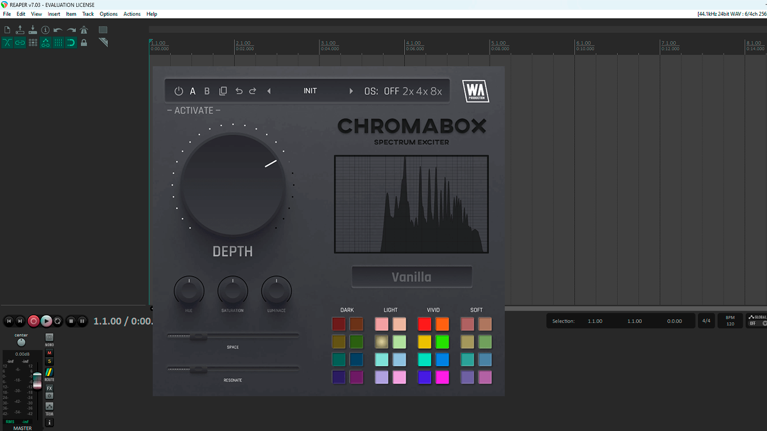The image size is (767, 431).
Task: Toggle the metronome icon
Action: pyautogui.click(x=84, y=30)
